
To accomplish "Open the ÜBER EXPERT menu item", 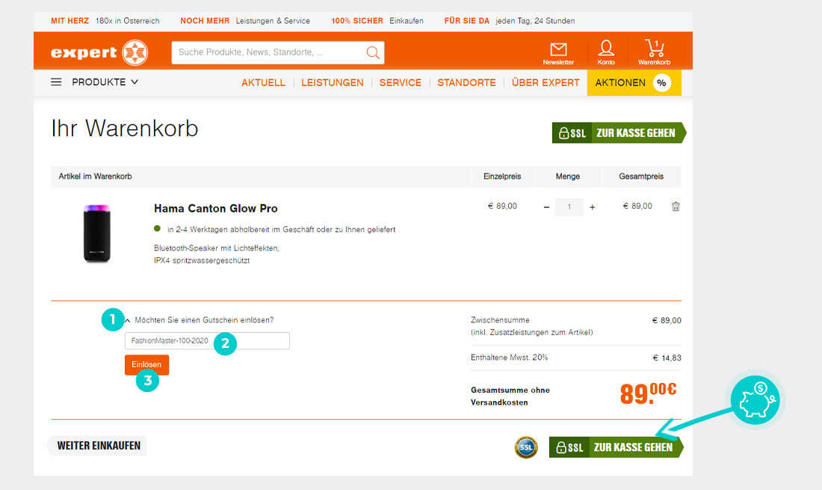I will pyautogui.click(x=546, y=83).
